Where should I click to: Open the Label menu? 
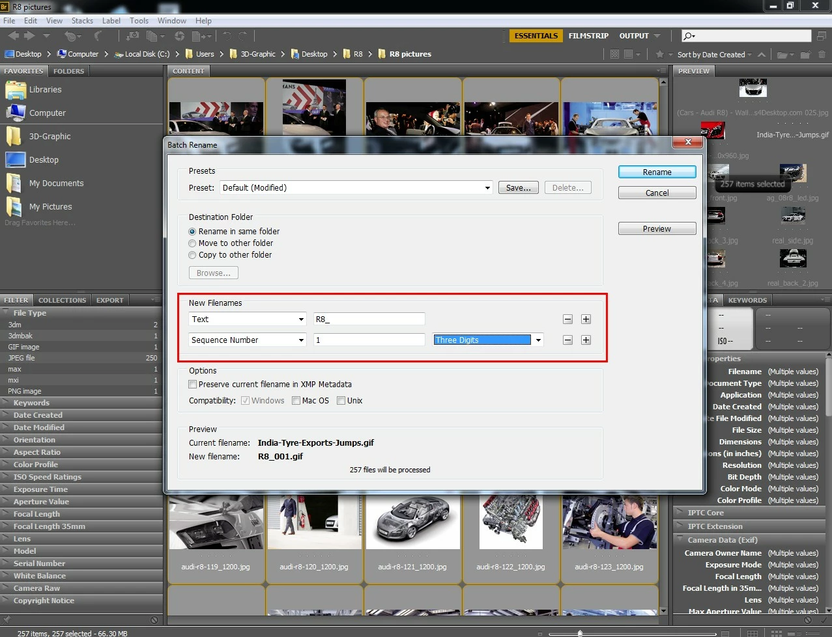point(111,21)
